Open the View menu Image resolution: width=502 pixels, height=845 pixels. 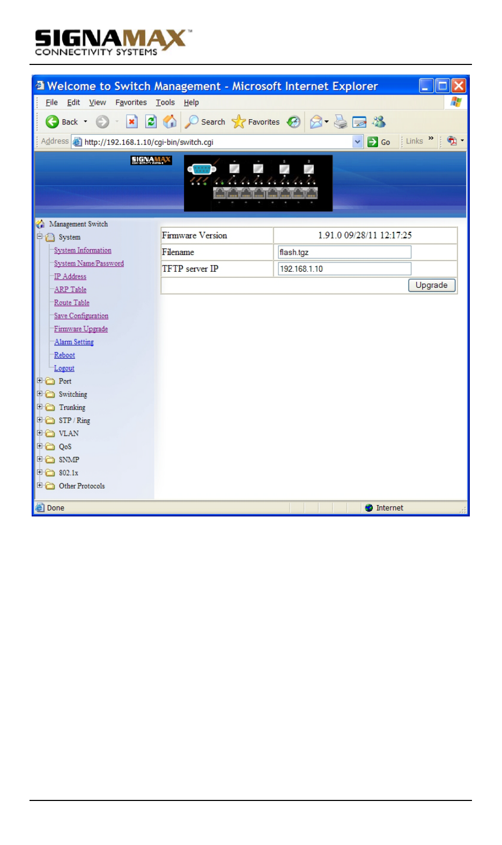pyautogui.click(x=98, y=103)
